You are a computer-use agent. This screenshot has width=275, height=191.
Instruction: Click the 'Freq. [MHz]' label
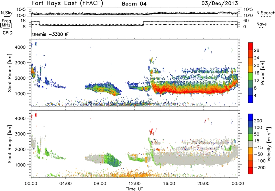pyautogui.click(x=7, y=23)
